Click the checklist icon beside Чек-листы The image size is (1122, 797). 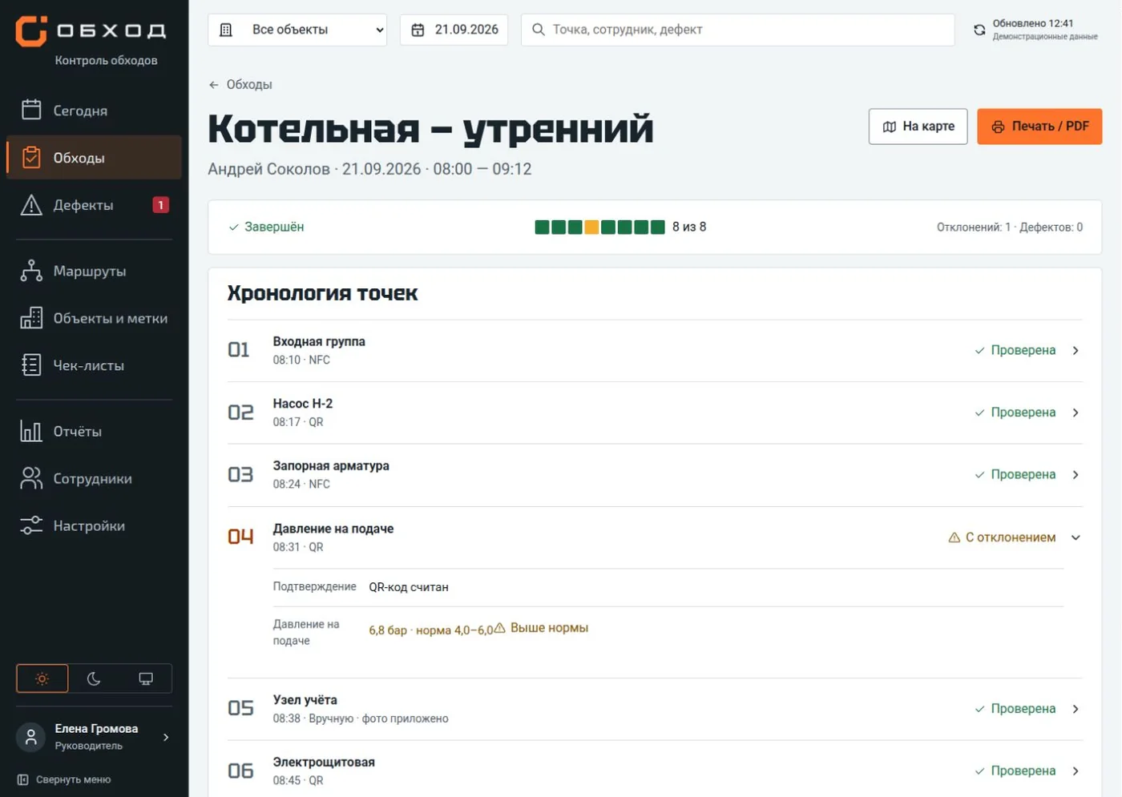point(31,365)
